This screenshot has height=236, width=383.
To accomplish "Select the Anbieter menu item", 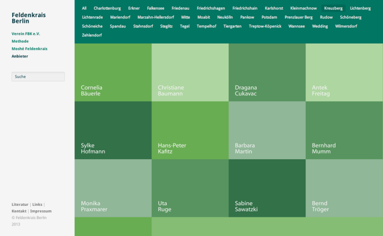I will pos(20,56).
